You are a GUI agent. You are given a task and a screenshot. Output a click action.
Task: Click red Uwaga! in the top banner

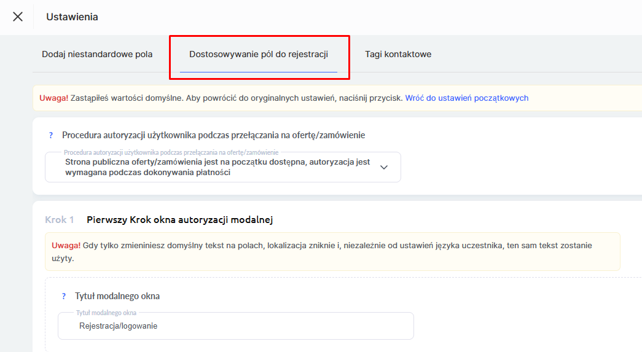pos(53,98)
